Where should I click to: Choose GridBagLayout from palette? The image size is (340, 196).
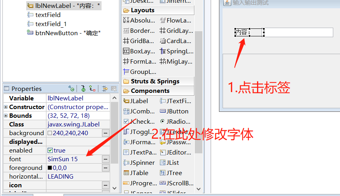click(138, 41)
